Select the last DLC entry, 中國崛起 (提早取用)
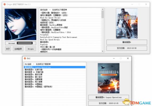The height and width of the screenshot is (106, 152). [39, 87]
